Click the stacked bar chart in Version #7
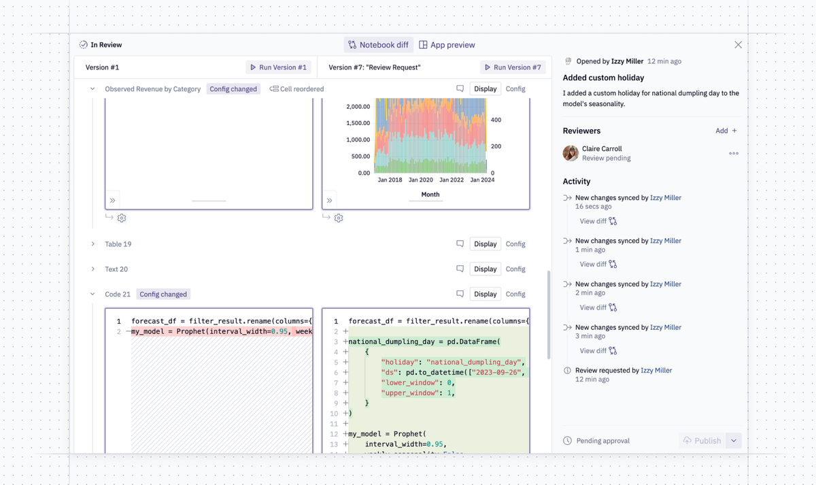Image resolution: width=816 pixels, height=485 pixels. (430, 135)
